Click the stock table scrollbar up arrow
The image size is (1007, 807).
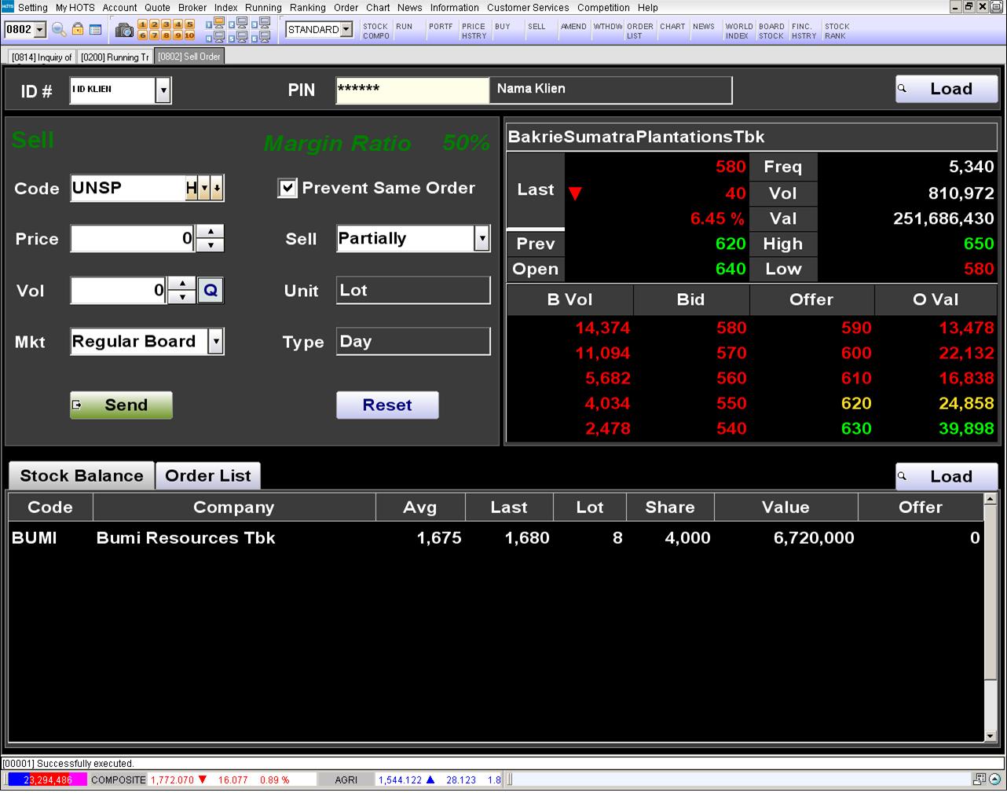click(990, 499)
